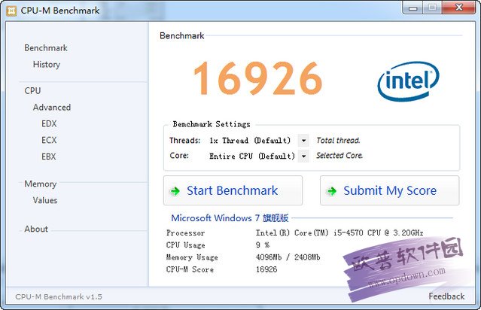Open the Benchmark section in sidebar

(46, 48)
